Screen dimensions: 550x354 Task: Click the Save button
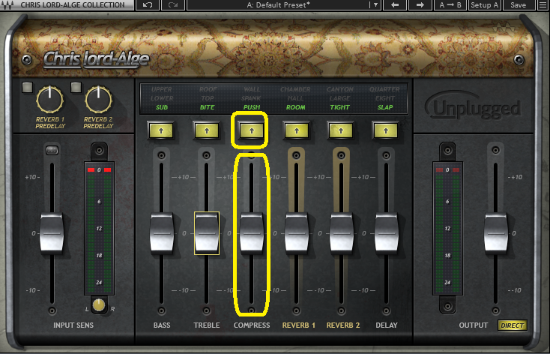click(518, 5)
